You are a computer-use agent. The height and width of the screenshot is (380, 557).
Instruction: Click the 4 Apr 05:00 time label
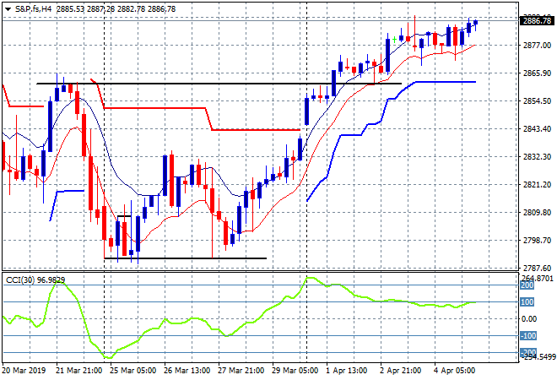pos(454,371)
